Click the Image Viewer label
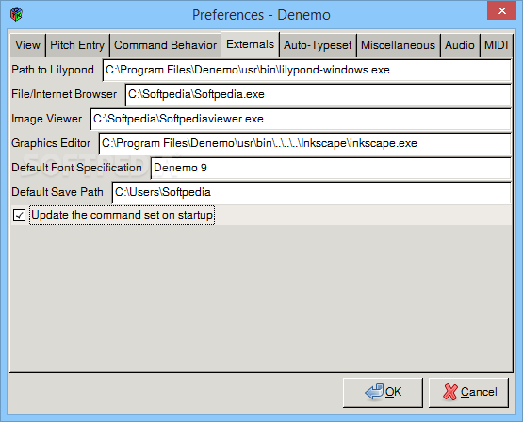523x422 pixels. click(x=47, y=119)
